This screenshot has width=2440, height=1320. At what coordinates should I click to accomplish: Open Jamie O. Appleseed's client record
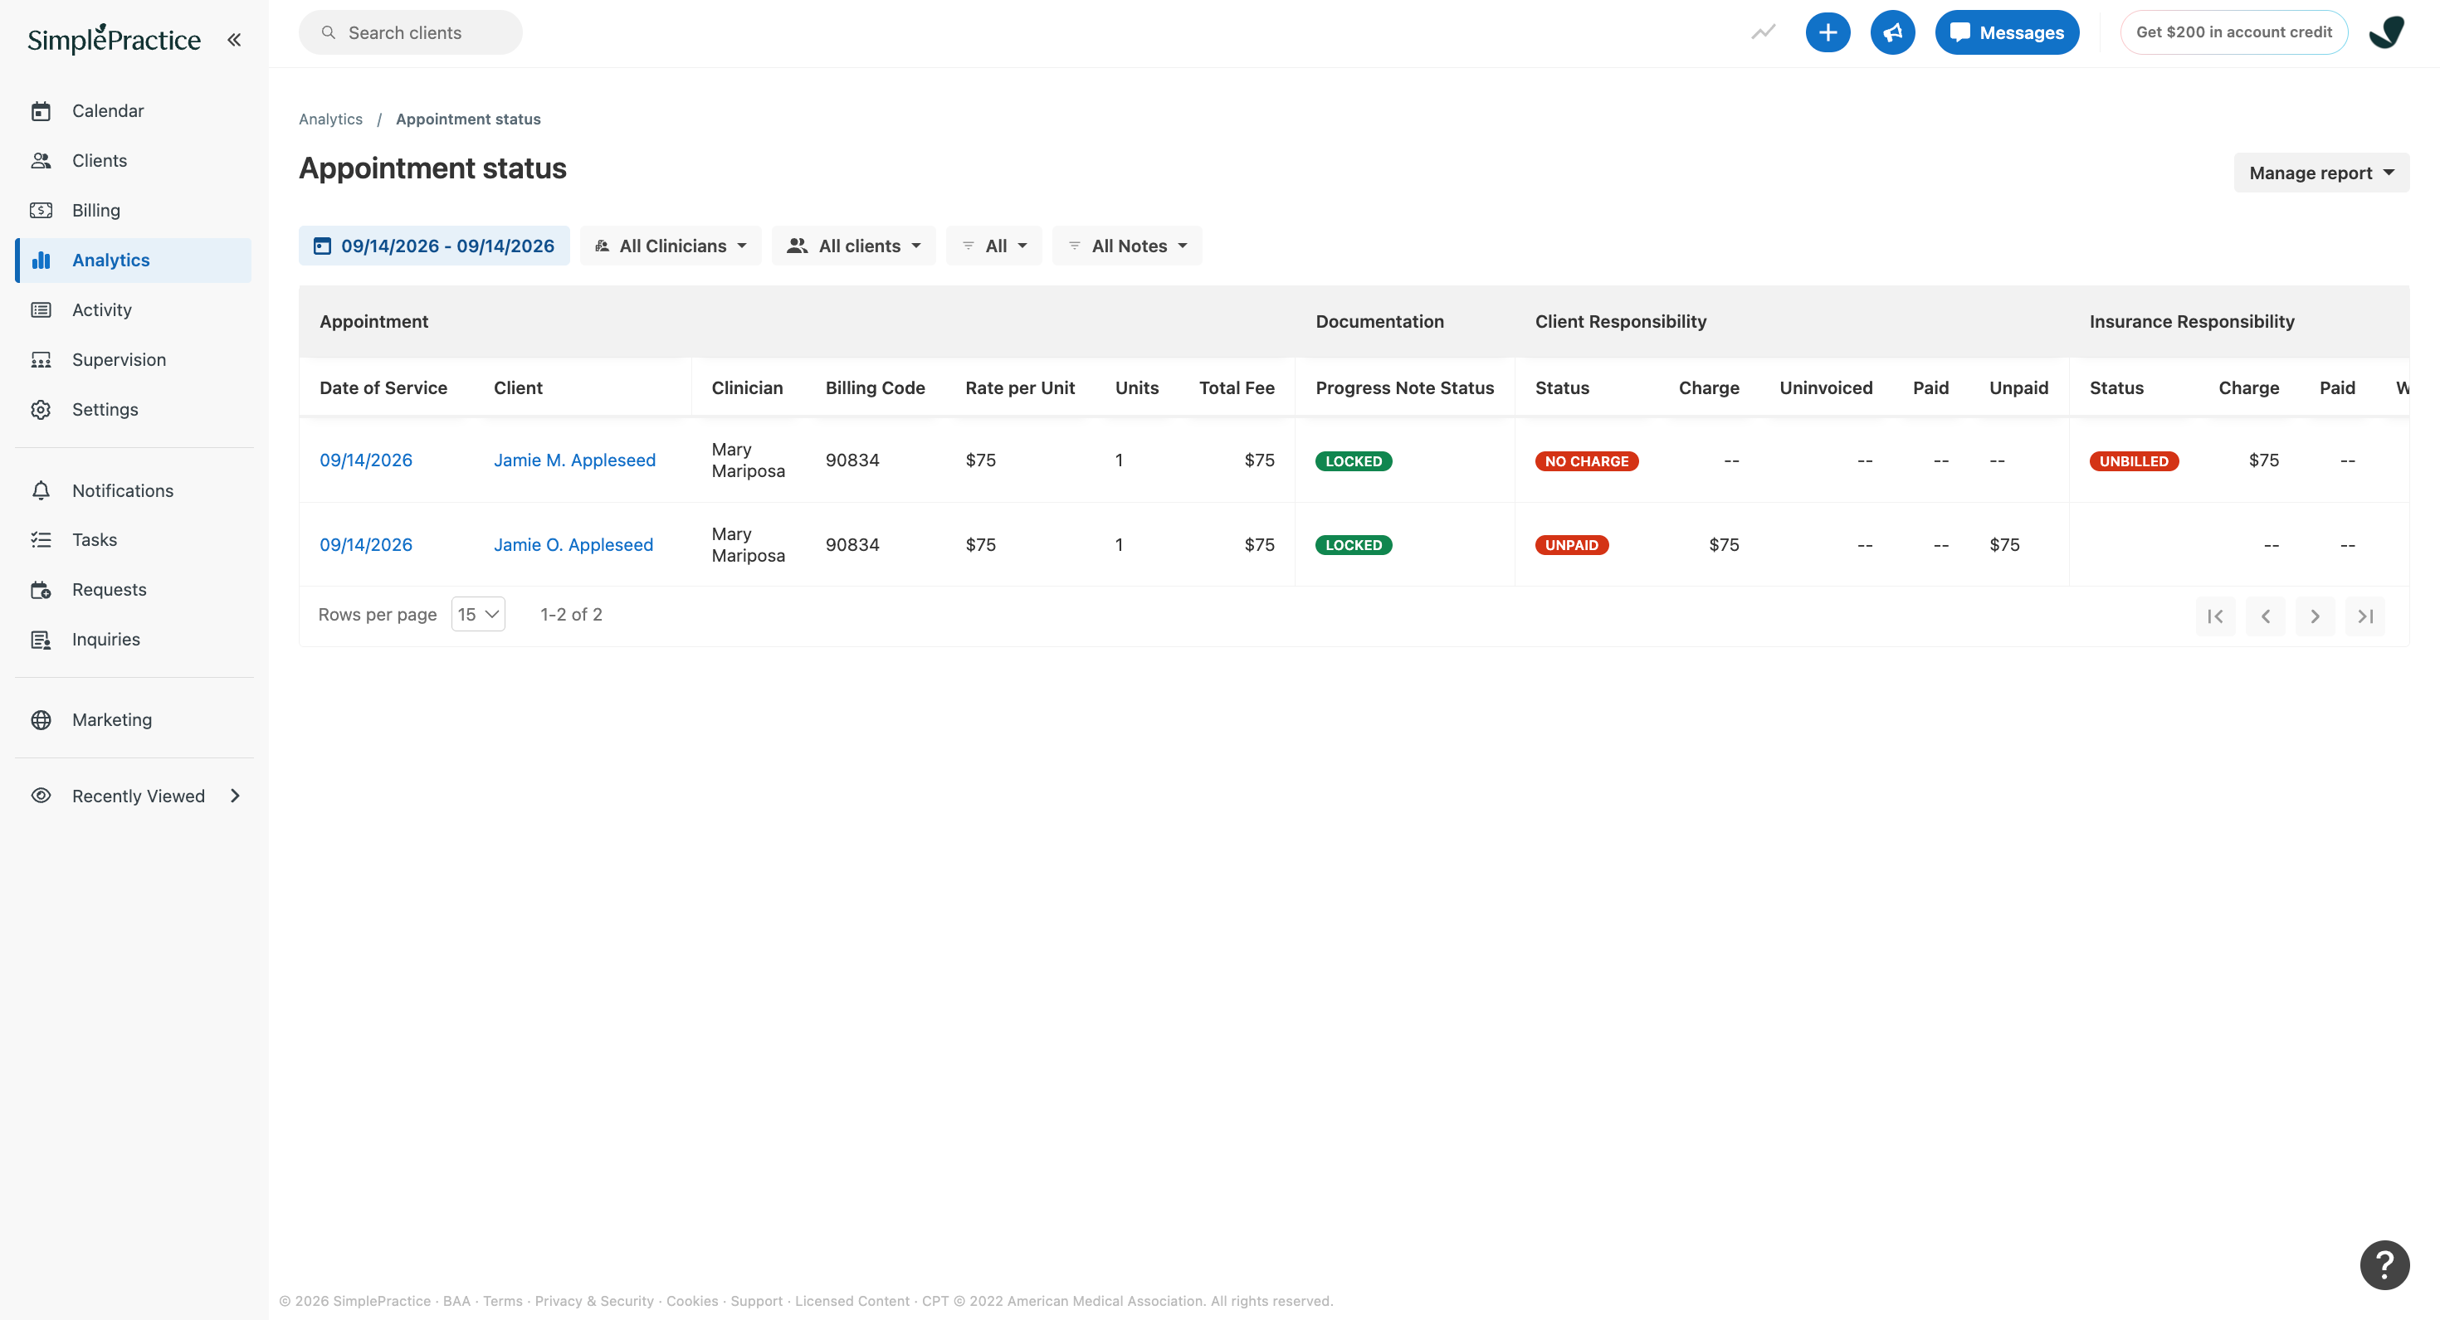point(573,544)
